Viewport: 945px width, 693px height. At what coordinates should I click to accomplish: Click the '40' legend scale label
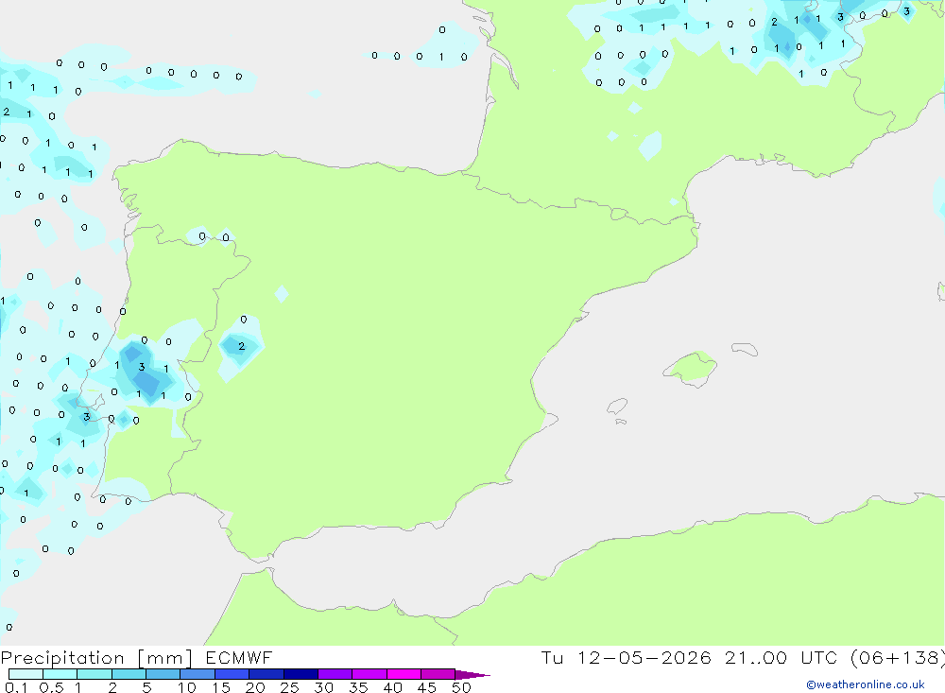click(393, 687)
